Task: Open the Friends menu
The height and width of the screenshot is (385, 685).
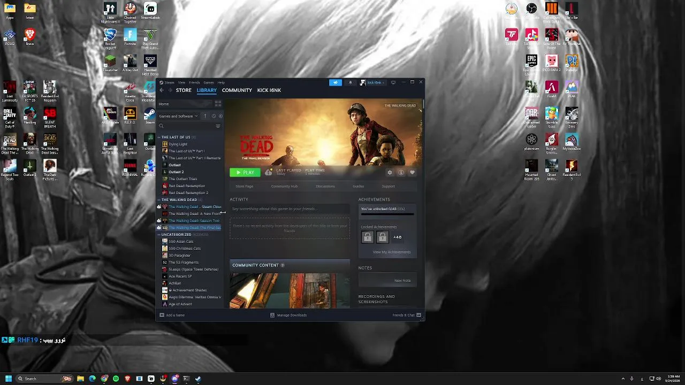Action: (194, 82)
